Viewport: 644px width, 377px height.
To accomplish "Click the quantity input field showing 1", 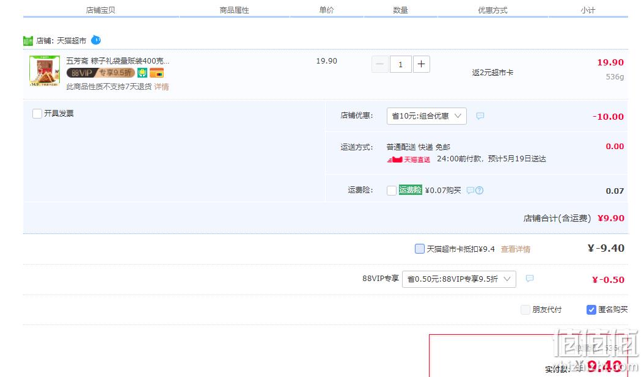I will click(400, 64).
